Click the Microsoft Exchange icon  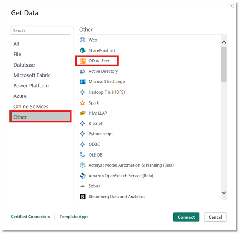tap(82, 82)
